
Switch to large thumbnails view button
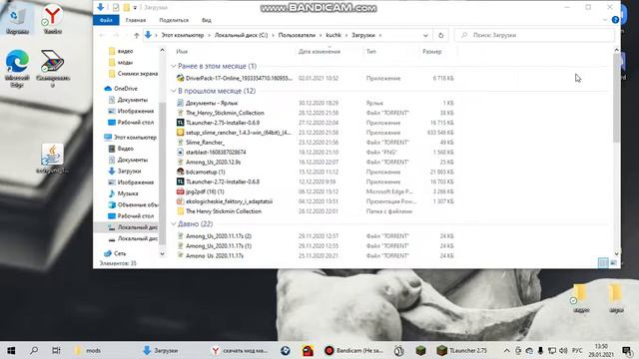[x=614, y=263]
